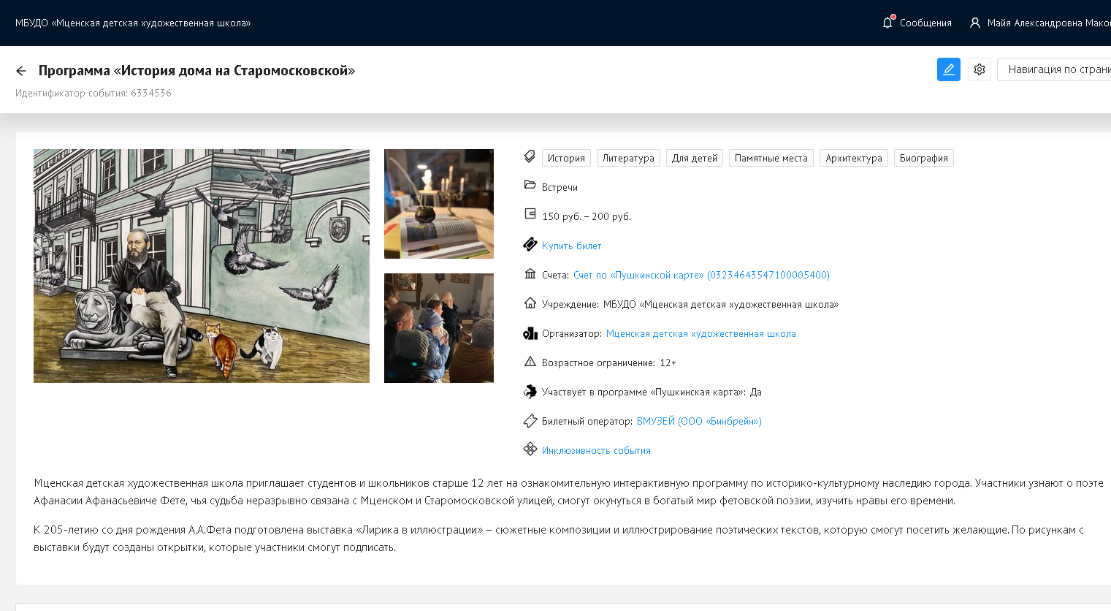
Task: Click the user profile icon
Action: (974, 23)
